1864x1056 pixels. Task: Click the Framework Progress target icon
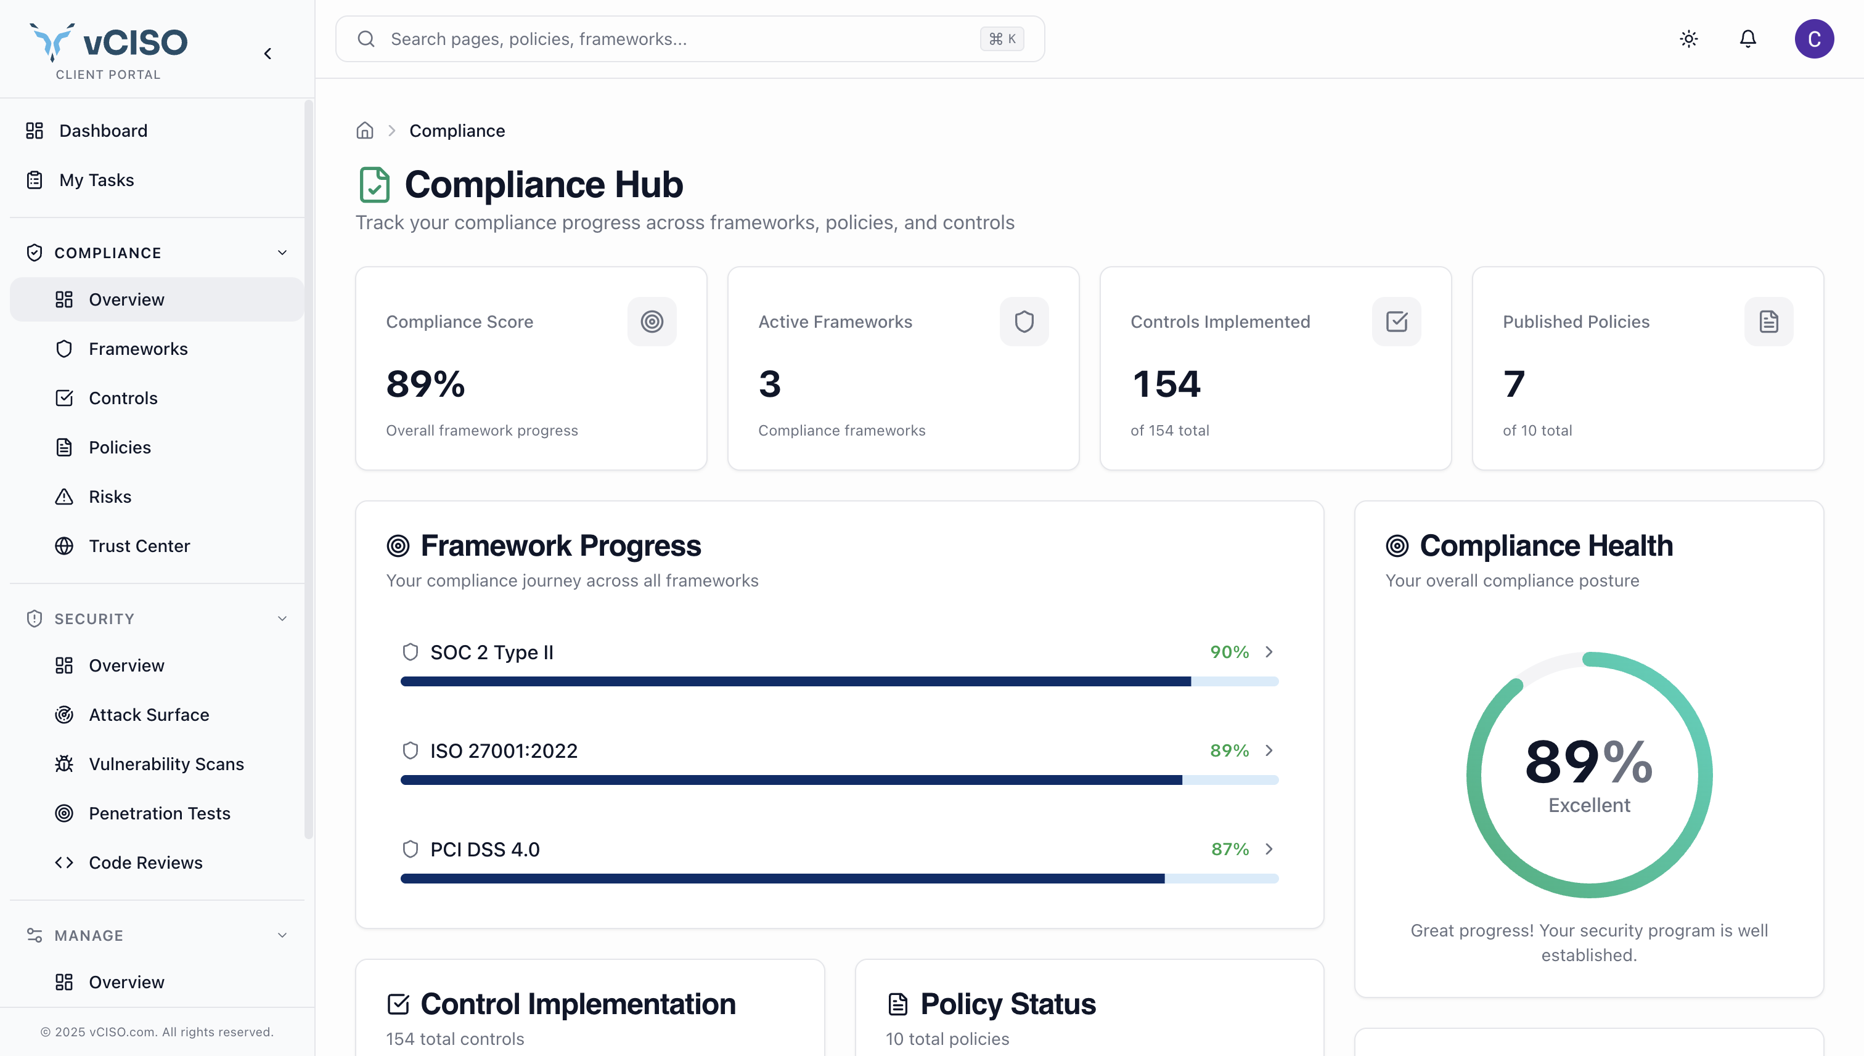(x=398, y=545)
